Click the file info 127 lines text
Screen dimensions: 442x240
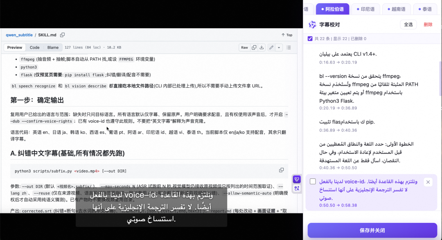click(x=93, y=47)
